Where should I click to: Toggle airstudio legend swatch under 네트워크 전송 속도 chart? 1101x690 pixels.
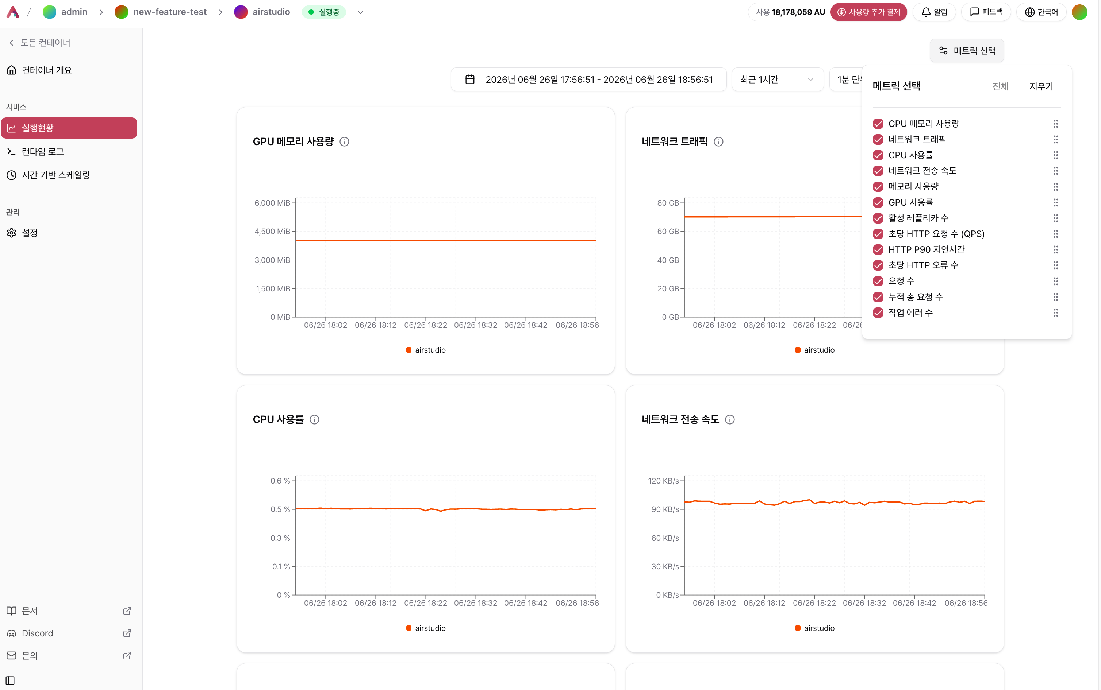pos(797,628)
